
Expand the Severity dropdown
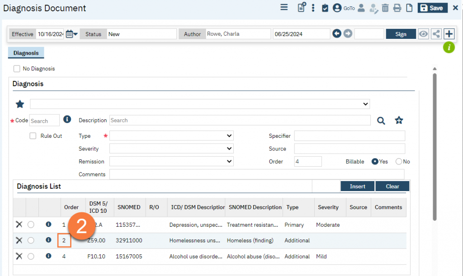pyautogui.click(x=171, y=149)
